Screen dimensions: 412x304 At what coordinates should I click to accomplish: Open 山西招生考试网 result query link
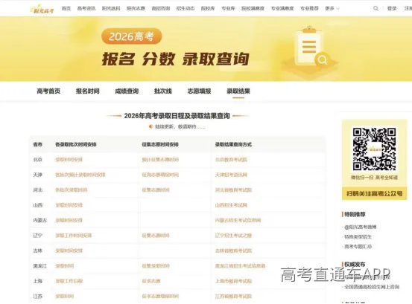pos(231,205)
